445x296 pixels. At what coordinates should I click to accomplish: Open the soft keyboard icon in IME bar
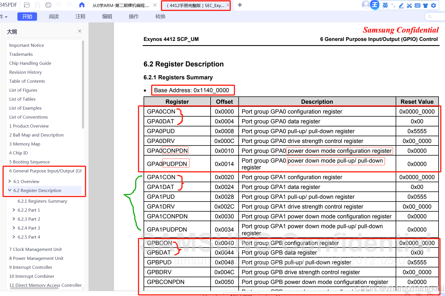(418, 5)
